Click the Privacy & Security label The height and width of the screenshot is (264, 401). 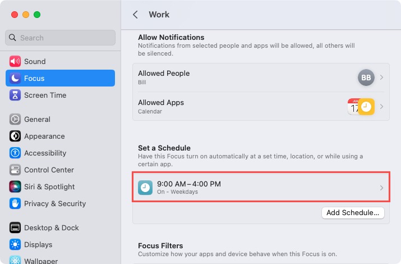point(55,203)
